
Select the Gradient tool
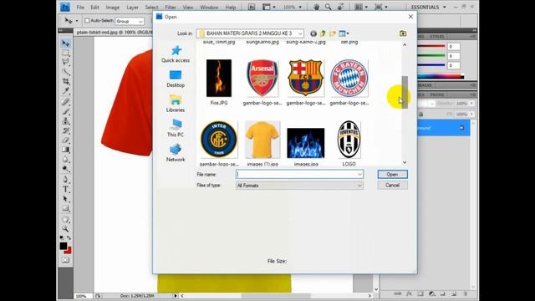coord(65,150)
